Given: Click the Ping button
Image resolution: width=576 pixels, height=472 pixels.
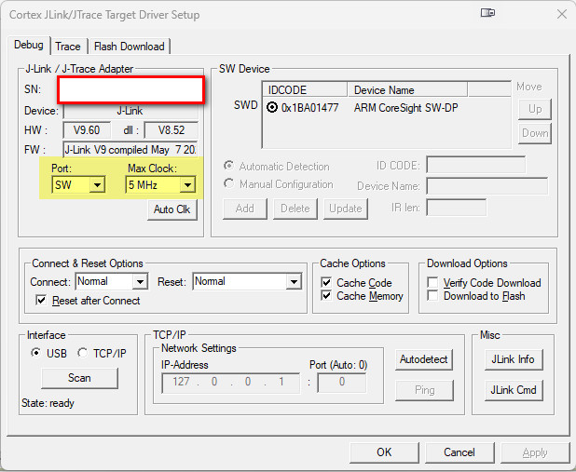Looking at the screenshot, I should coord(424,390).
